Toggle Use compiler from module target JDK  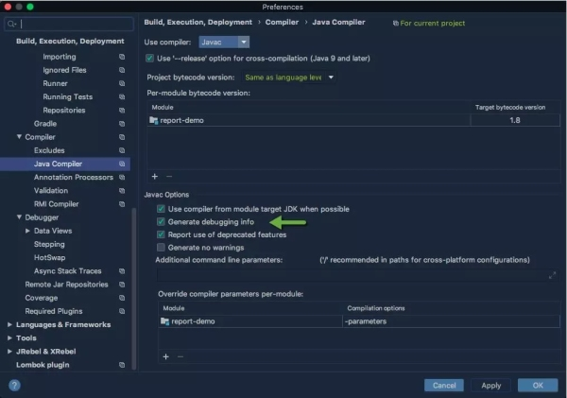(x=161, y=209)
